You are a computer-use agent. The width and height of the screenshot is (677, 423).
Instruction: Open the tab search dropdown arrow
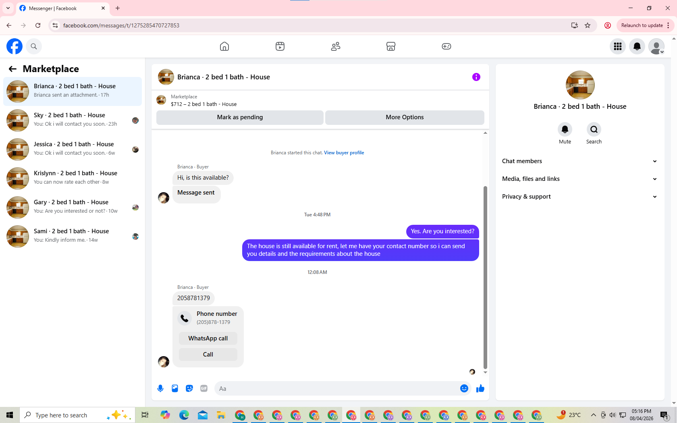(x=8, y=8)
